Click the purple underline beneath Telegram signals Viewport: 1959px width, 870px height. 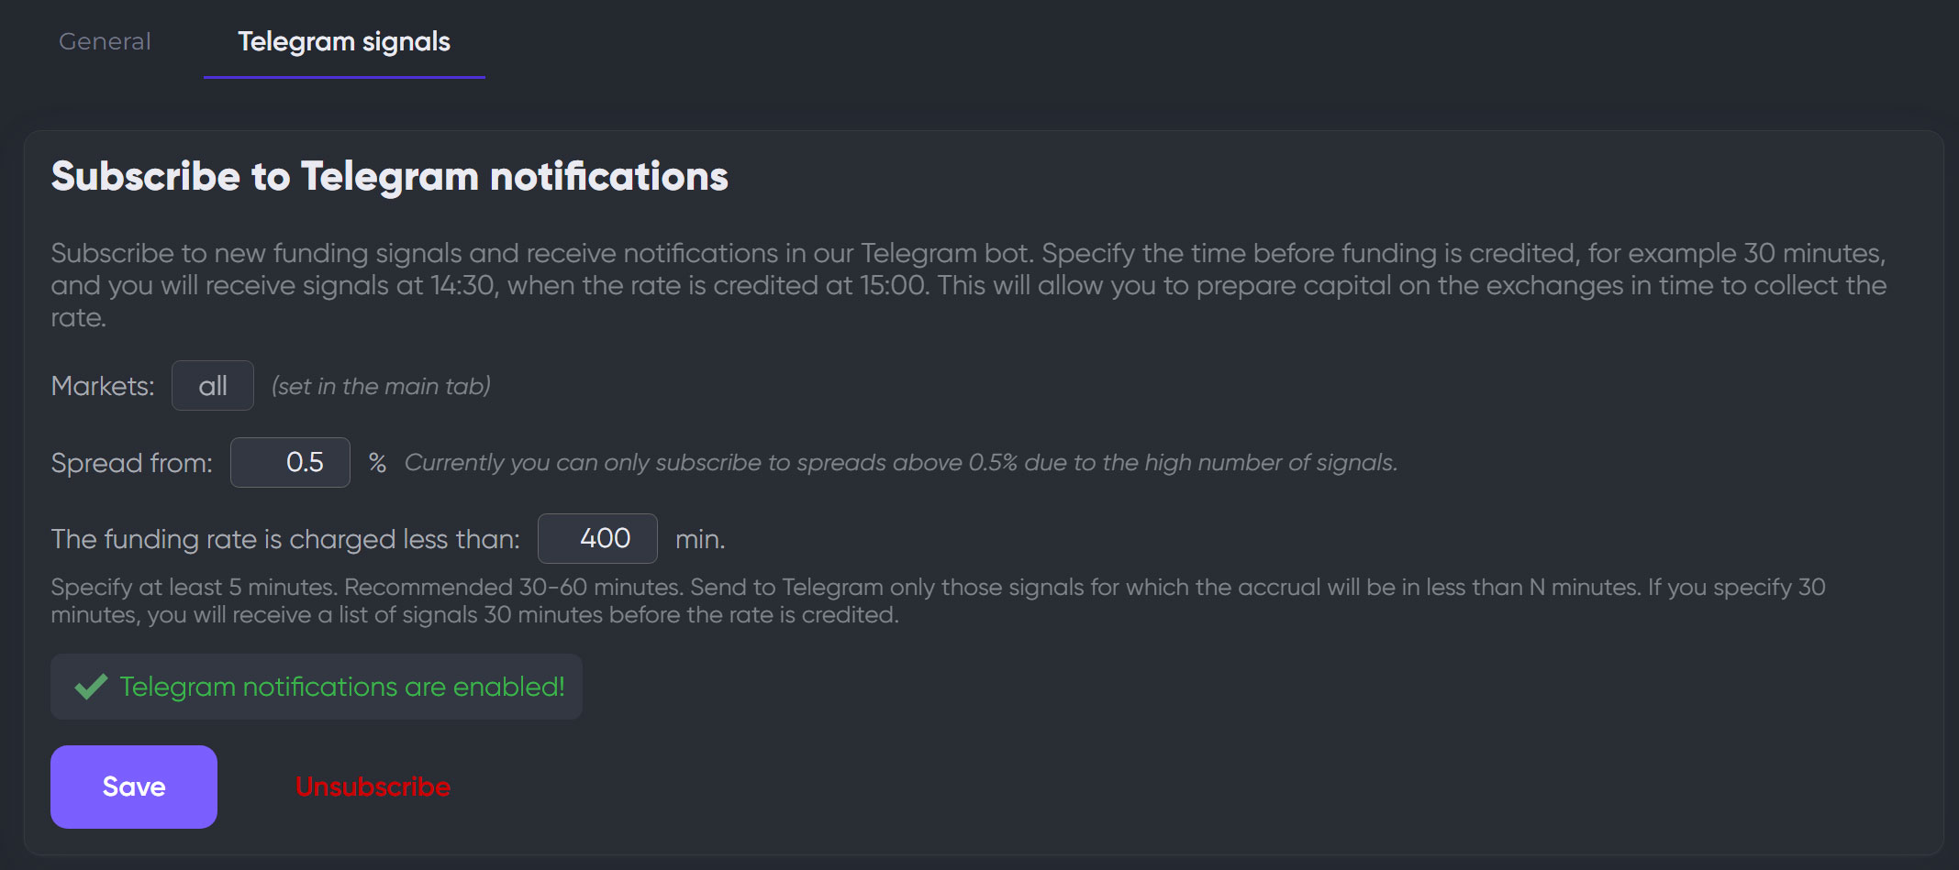click(344, 78)
